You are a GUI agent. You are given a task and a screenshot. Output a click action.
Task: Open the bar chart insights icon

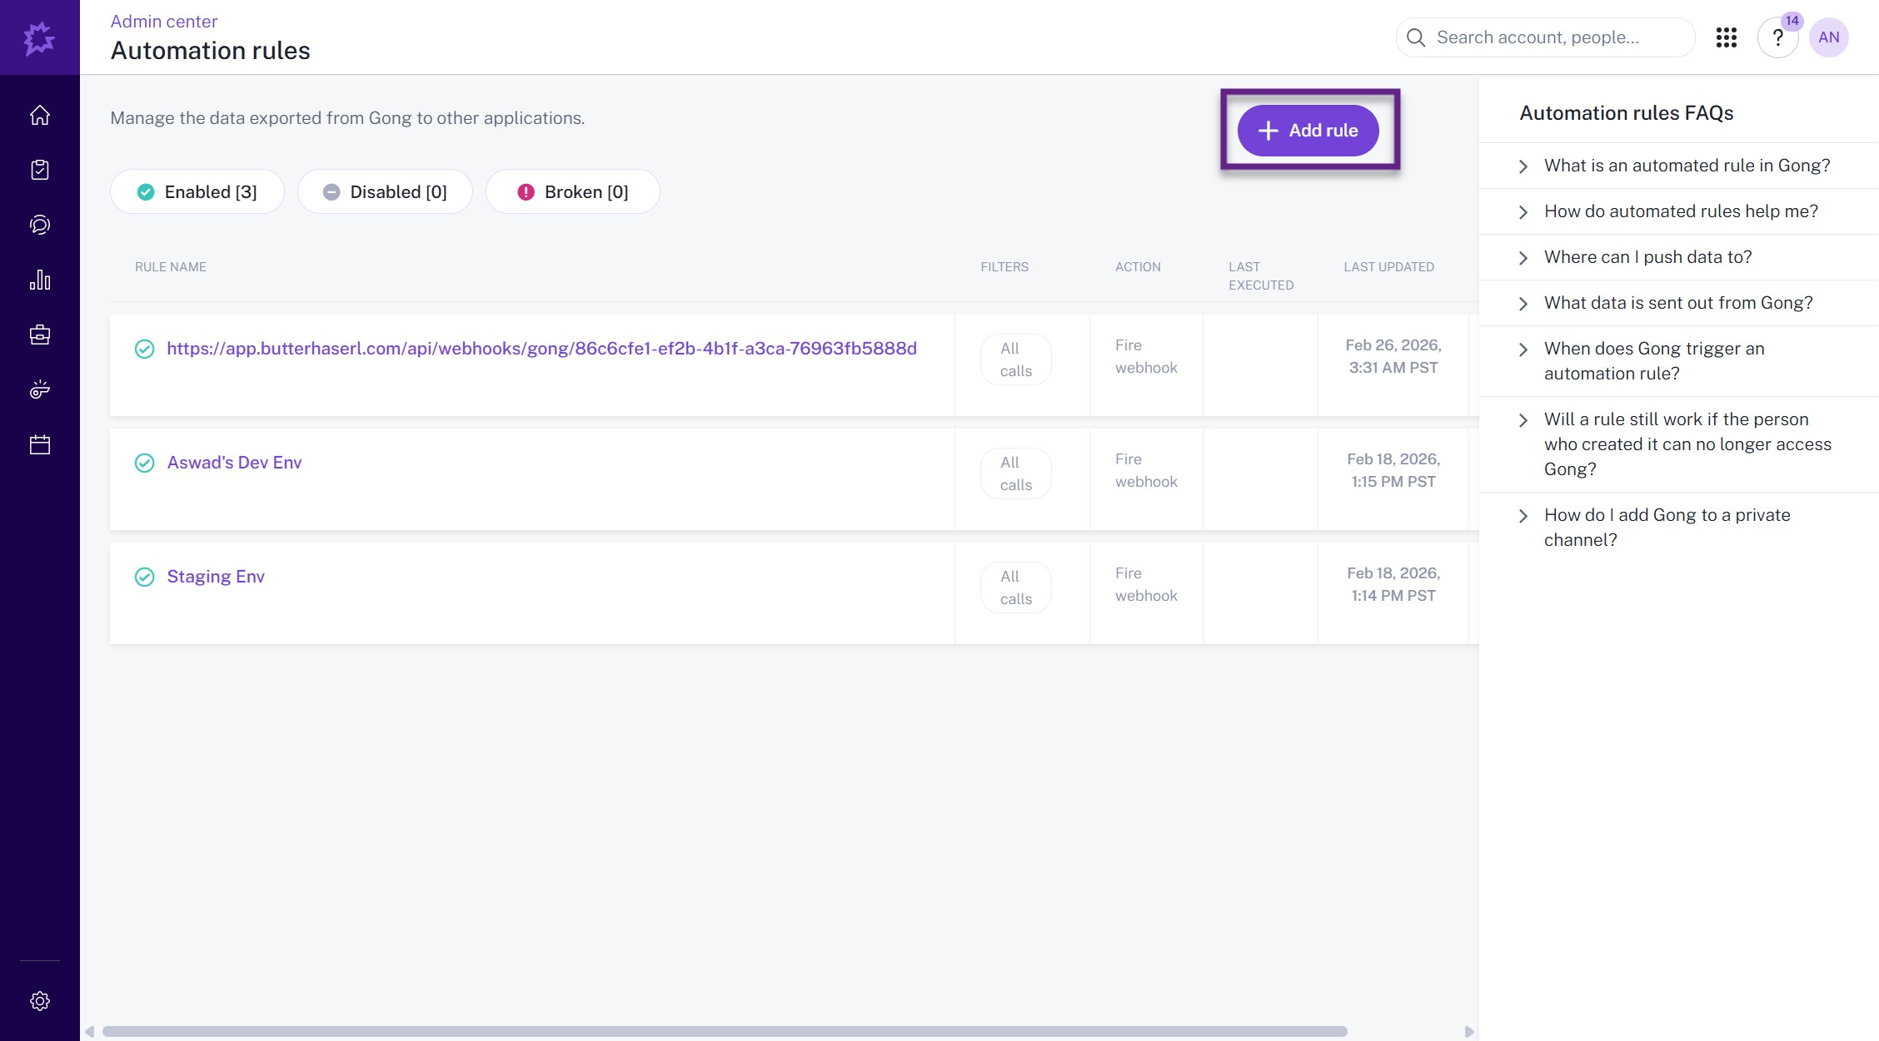click(x=40, y=280)
